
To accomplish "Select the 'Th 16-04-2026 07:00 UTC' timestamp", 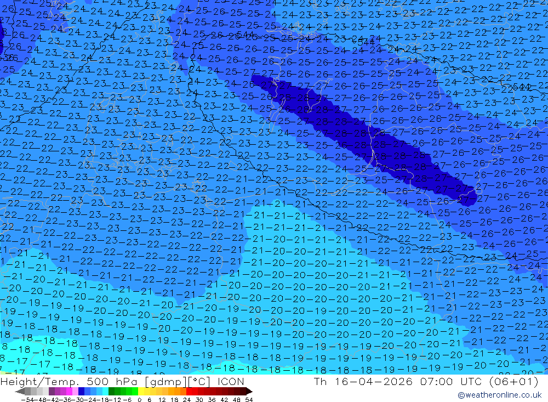I will [x=397, y=381].
